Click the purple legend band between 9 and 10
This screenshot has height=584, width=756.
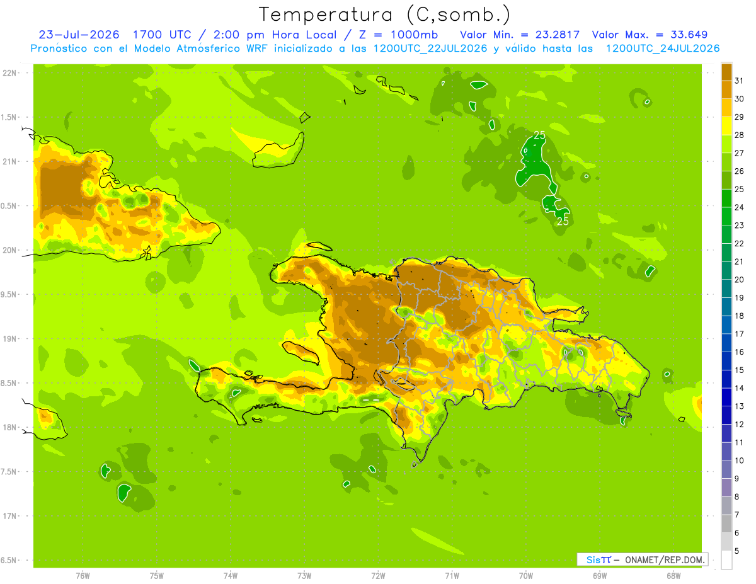(x=726, y=469)
